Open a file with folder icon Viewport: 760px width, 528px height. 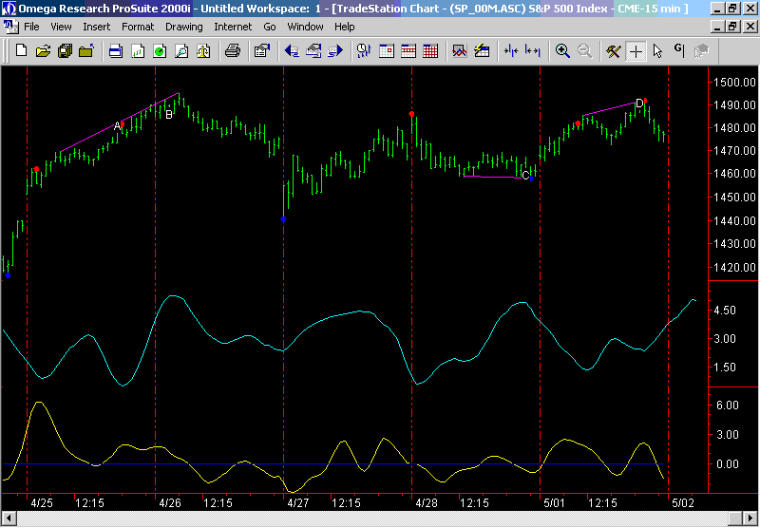tap(43, 50)
